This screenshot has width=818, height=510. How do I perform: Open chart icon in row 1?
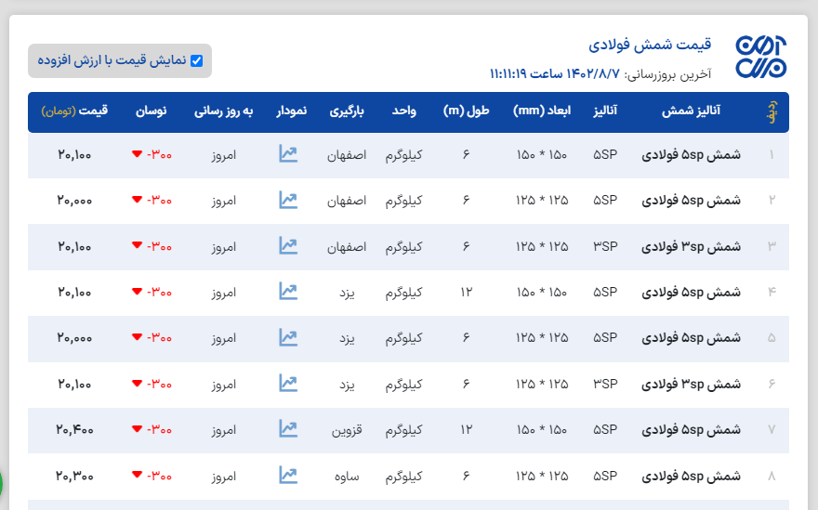click(288, 154)
